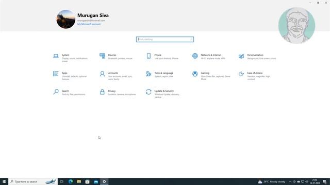This screenshot has height=185, width=330.
Task: Open File Explorer from the taskbar
Action: (x=79, y=181)
